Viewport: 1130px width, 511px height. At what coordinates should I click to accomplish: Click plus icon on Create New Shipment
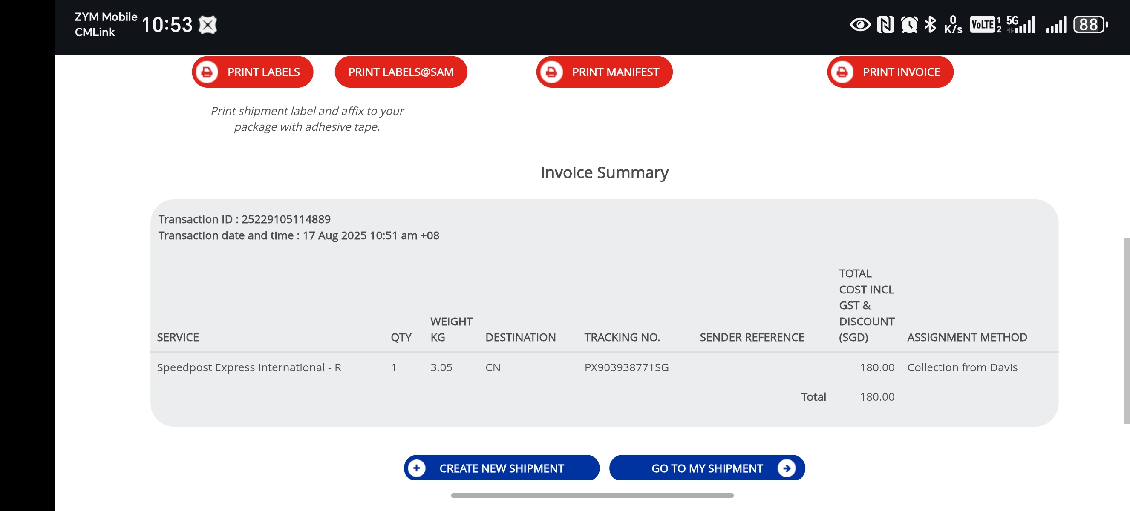[416, 468]
